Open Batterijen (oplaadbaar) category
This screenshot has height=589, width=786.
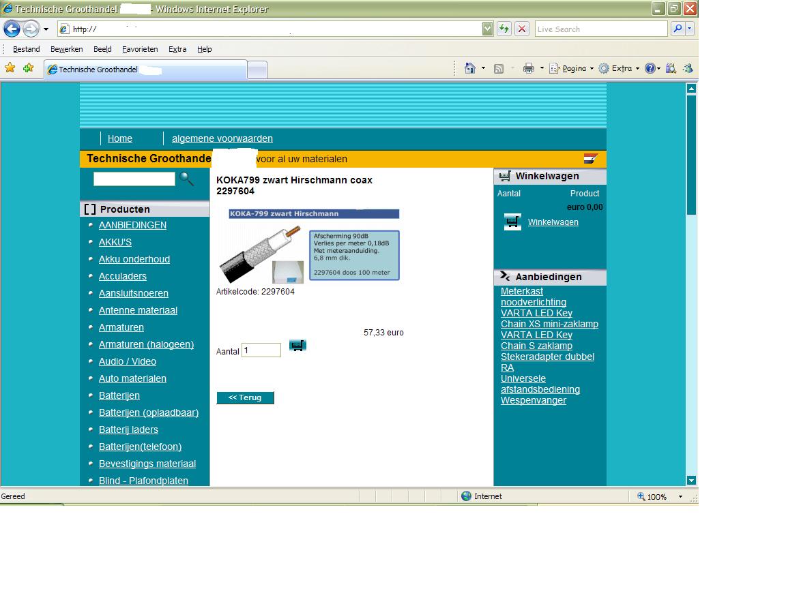148,412
